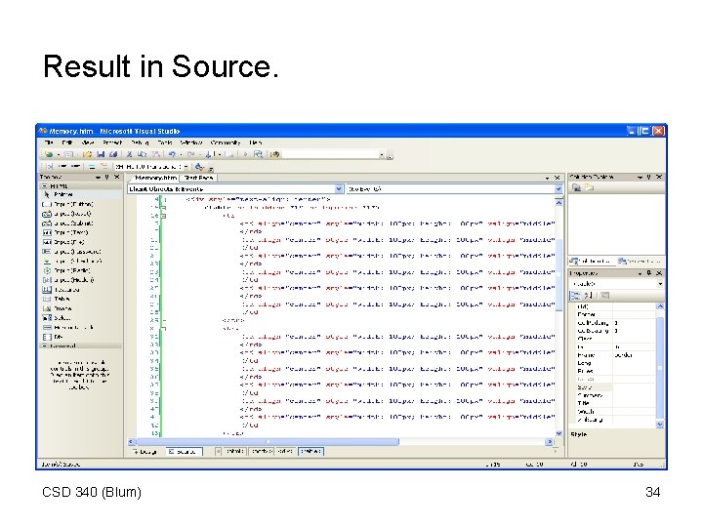Select Horizontal Rule in the toolbox
Image resolution: width=703 pixels, height=527 pixels.
[80, 327]
